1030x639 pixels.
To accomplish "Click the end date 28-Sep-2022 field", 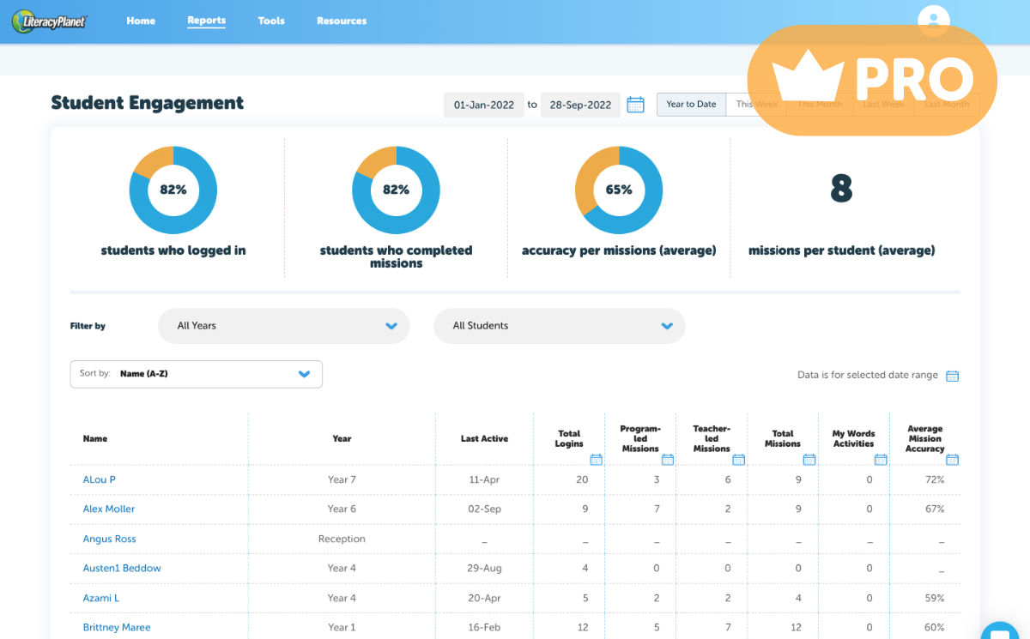I will tap(580, 105).
